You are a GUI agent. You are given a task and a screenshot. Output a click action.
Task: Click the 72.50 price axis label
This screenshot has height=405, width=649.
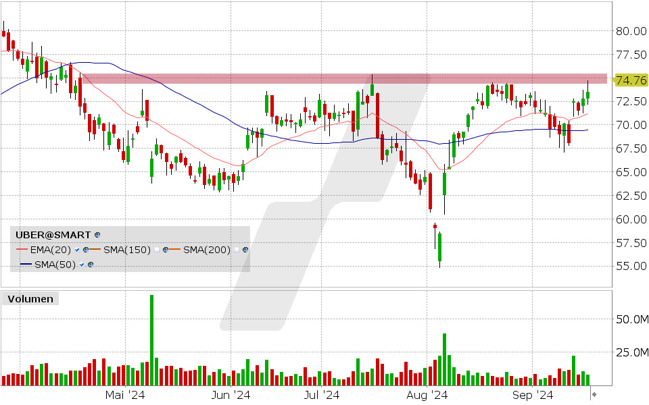point(631,101)
